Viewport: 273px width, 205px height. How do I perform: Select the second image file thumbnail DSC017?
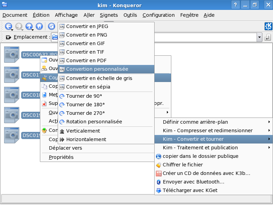[x=12, y=74]
